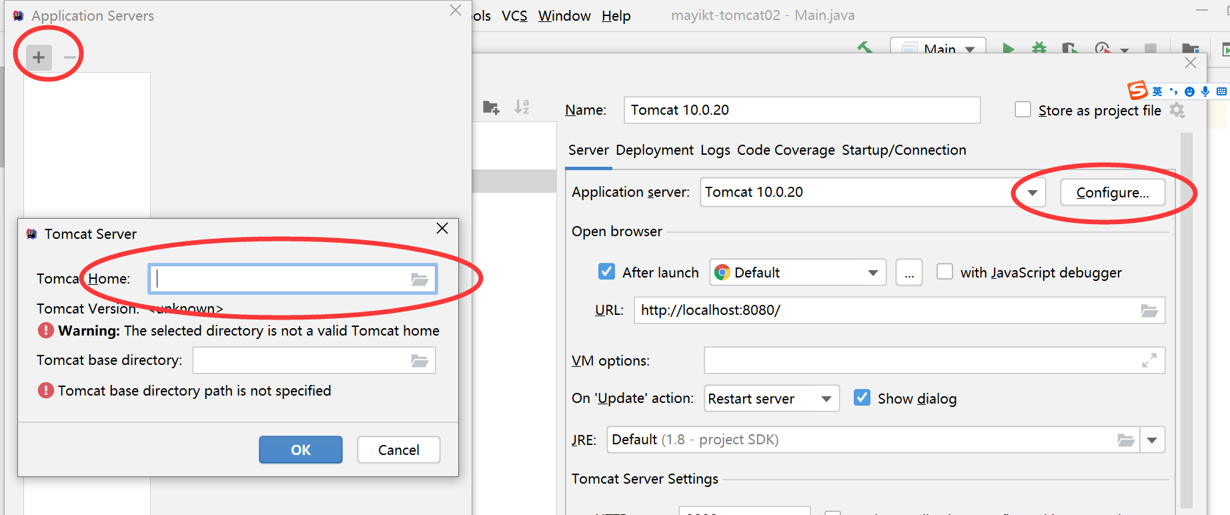Add a new application server with plus button
The height and width of the screenshot is (515, 1230).
pos(39,57)
